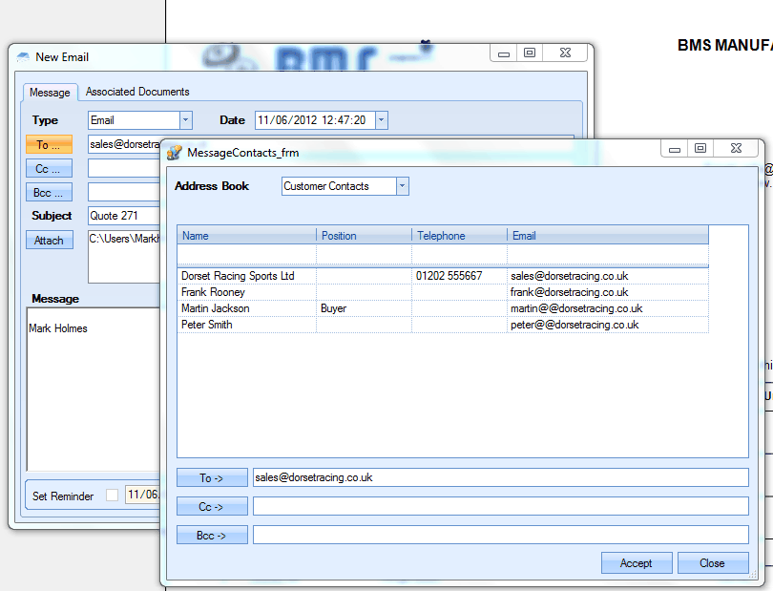The height and width of the screenshot is (591, 773).
Task: Select the Message tab
Action: pos(50,93)
